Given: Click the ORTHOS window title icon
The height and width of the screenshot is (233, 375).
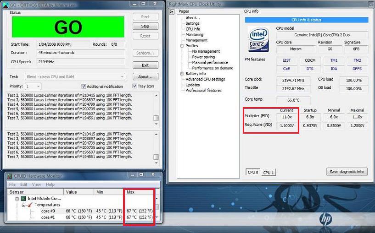Looking at the screenshot, I should click(6, 5).
